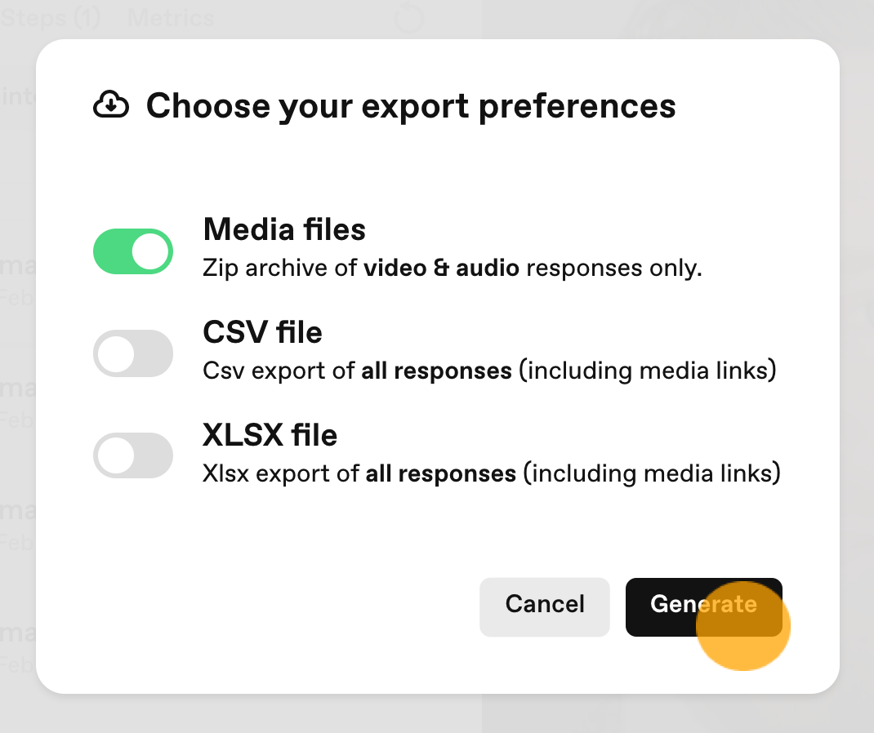The height and width of the screenshot is (733, 874).
Task: Click the XLSX file heading
Action: coord(270,435)
